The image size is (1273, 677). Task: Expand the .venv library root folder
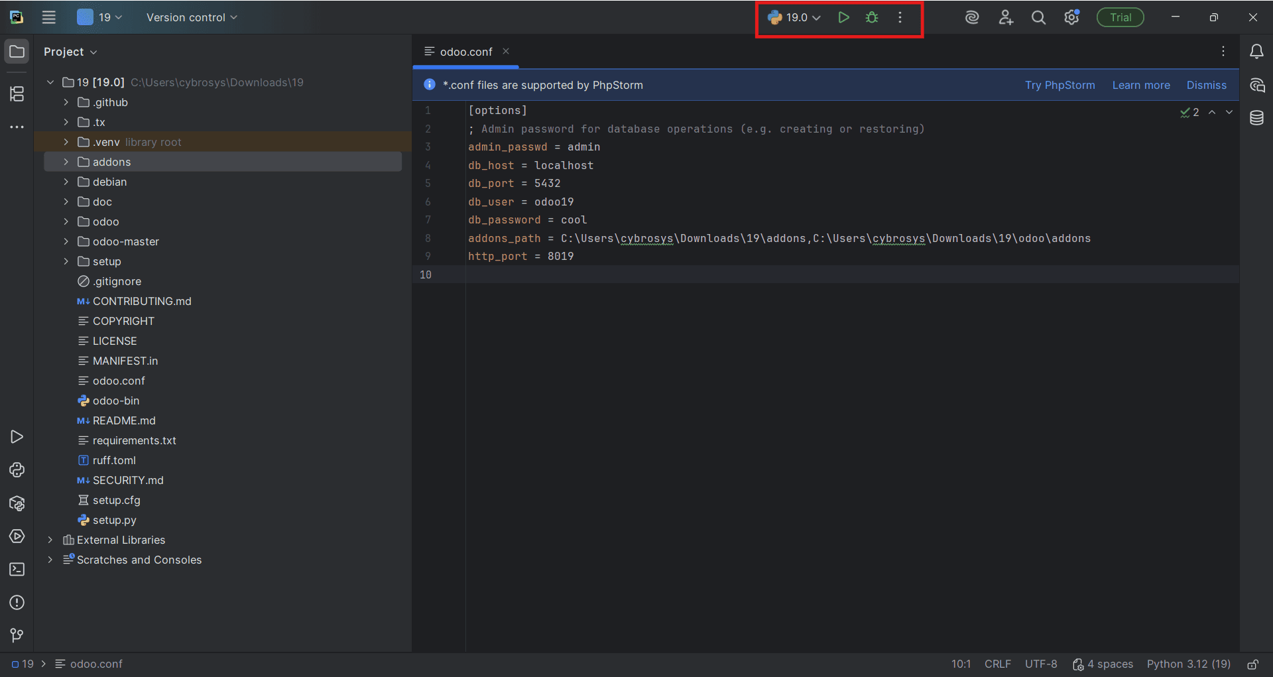click(x=66, y=142)
